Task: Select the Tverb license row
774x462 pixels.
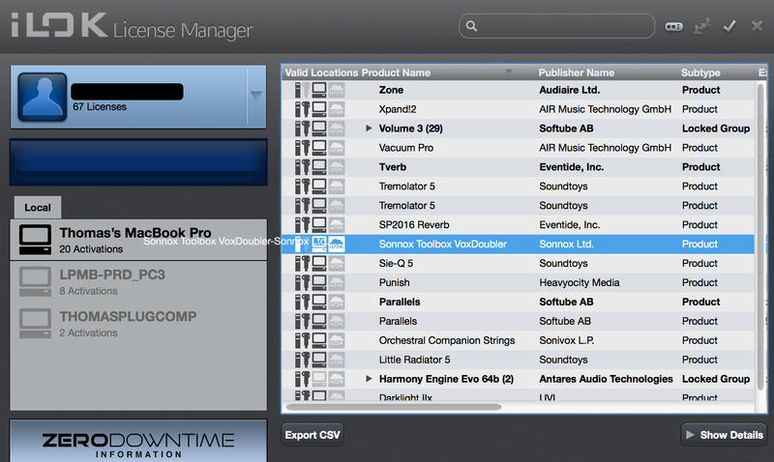Action: pos(519,166)
